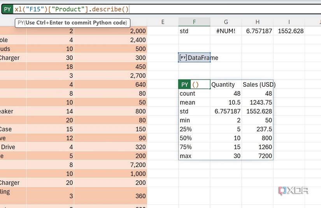Select column E header

[163, 22]
